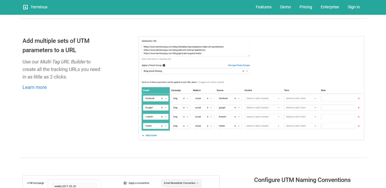Expand the Twitter preset dropdown arrow

[165, 126]
